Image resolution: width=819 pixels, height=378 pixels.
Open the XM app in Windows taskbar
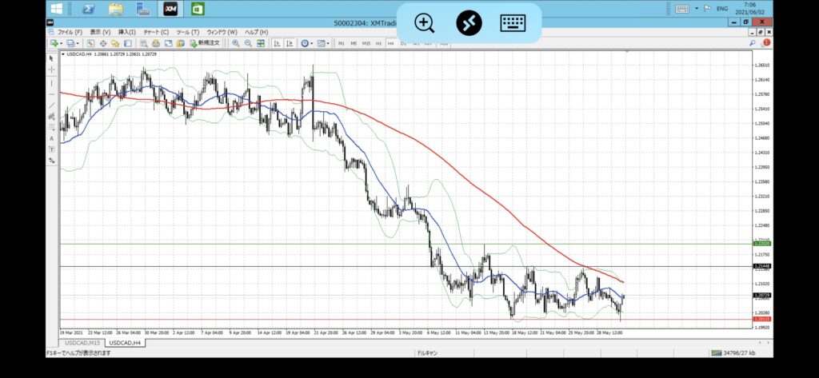(x=170, y=9)
